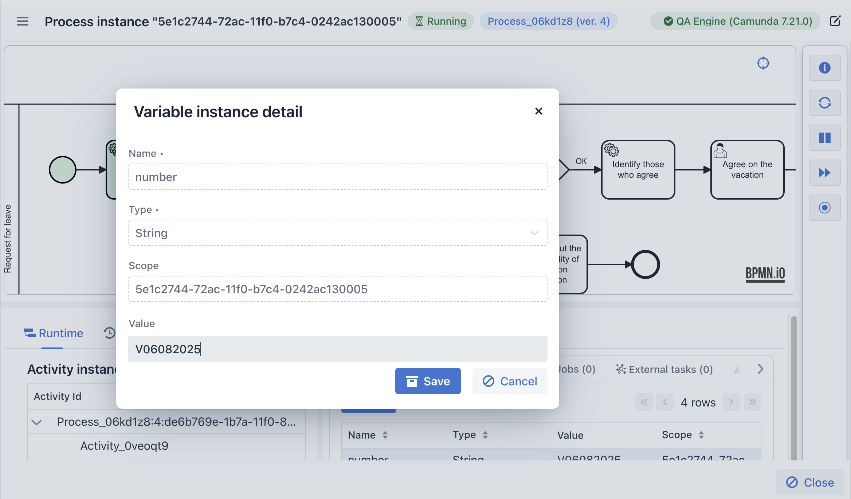Close the Variable instance detail dialog

[538, 111]
